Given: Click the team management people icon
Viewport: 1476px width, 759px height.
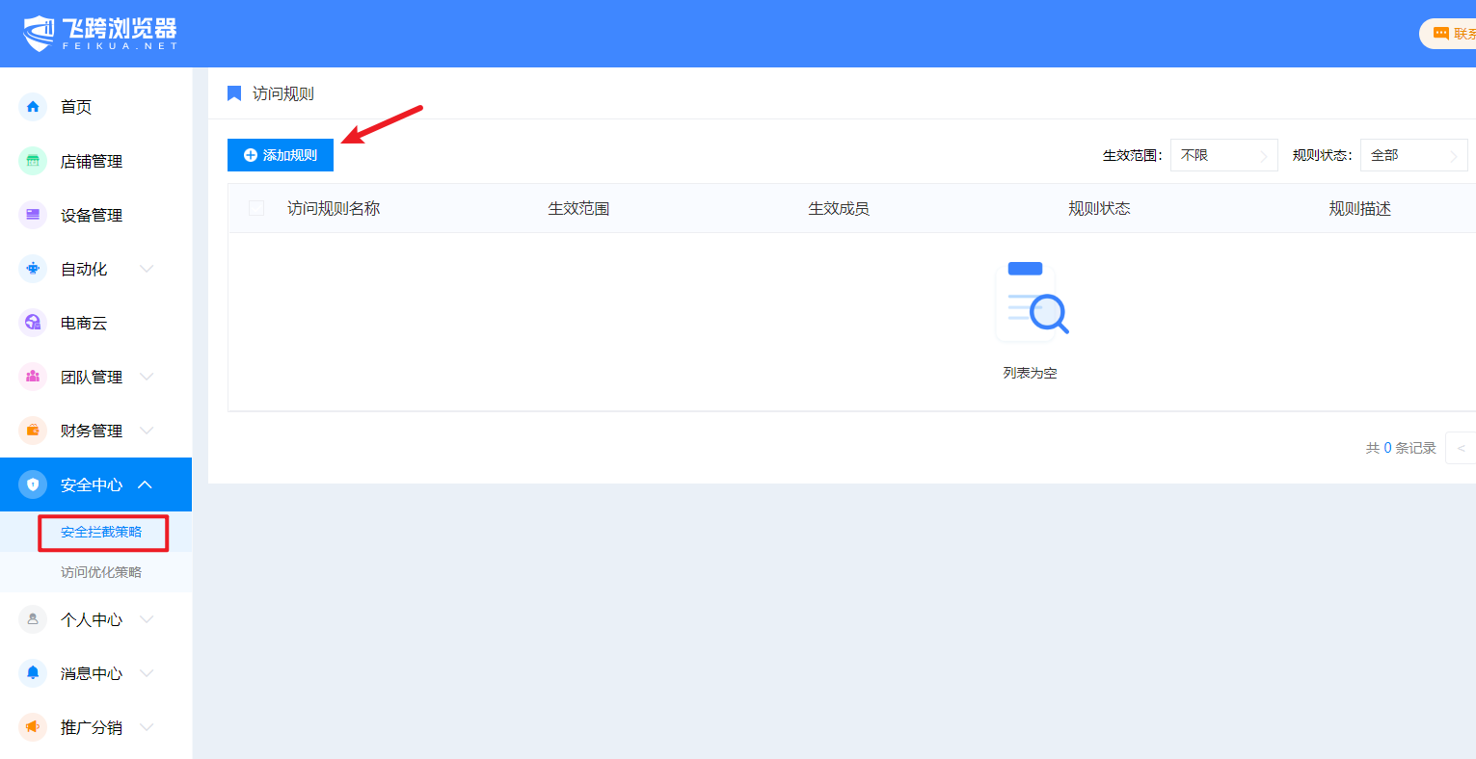Looking at the screenshot, I should pos(33,377).
